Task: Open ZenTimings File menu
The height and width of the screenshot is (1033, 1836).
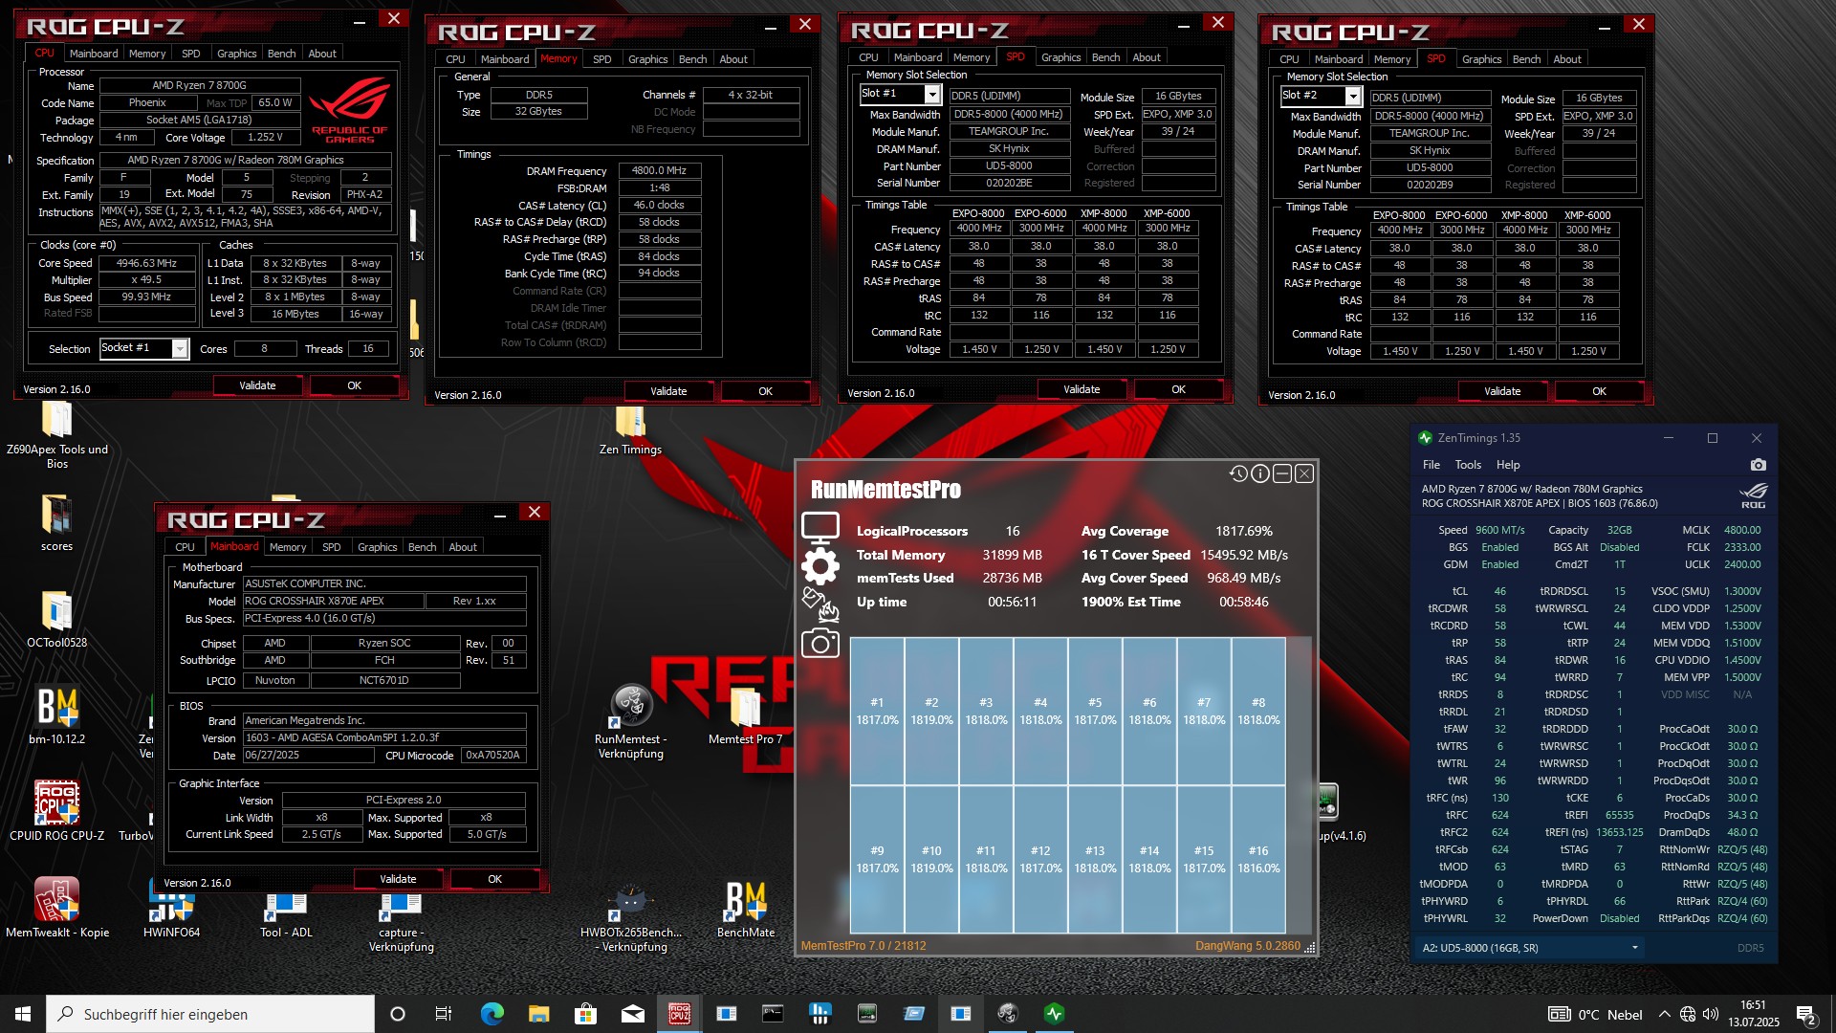Action: [x=1431, y=465]
